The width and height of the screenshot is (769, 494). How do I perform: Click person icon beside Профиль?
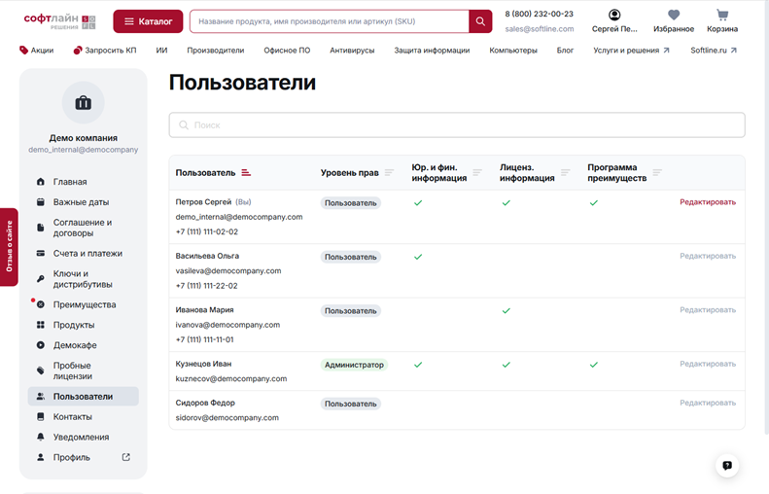tap(41, 457)
